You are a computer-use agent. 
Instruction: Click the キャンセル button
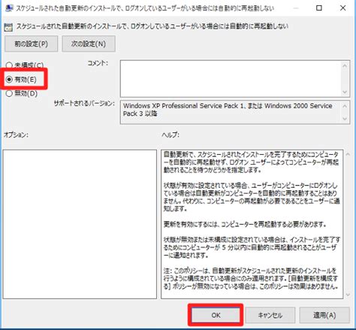pyautogui.click(x=270, y=315)
